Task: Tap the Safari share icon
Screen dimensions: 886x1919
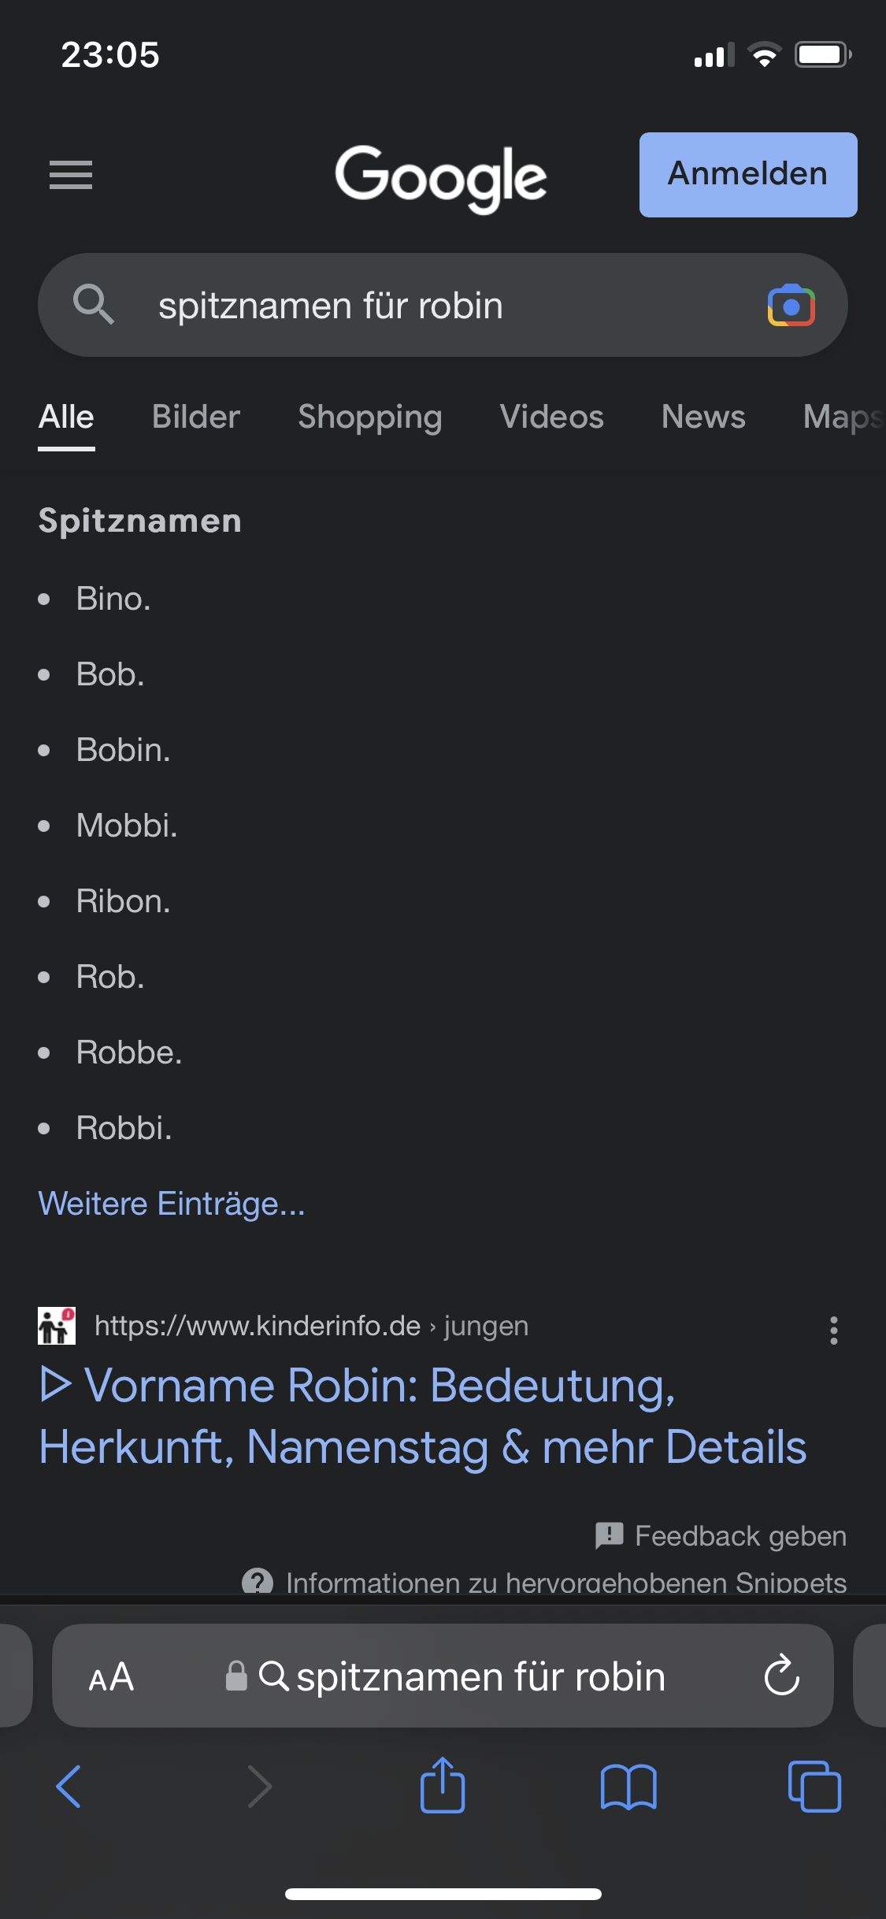Action: (443, 1786)
